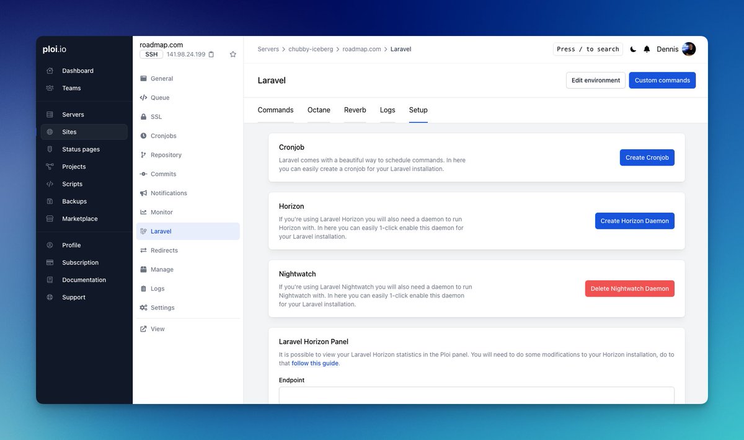Click the Subscription card icon
Image resolution: width=744 pixels, height=440 pixels.
[x=50, y=263]
